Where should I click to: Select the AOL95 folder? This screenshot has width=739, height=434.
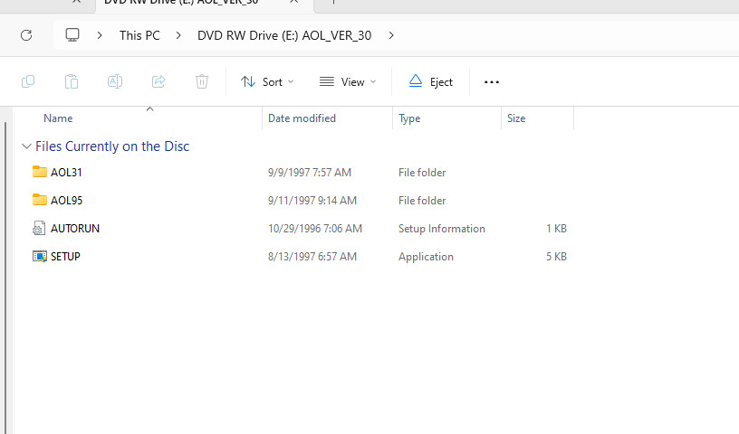66,201
